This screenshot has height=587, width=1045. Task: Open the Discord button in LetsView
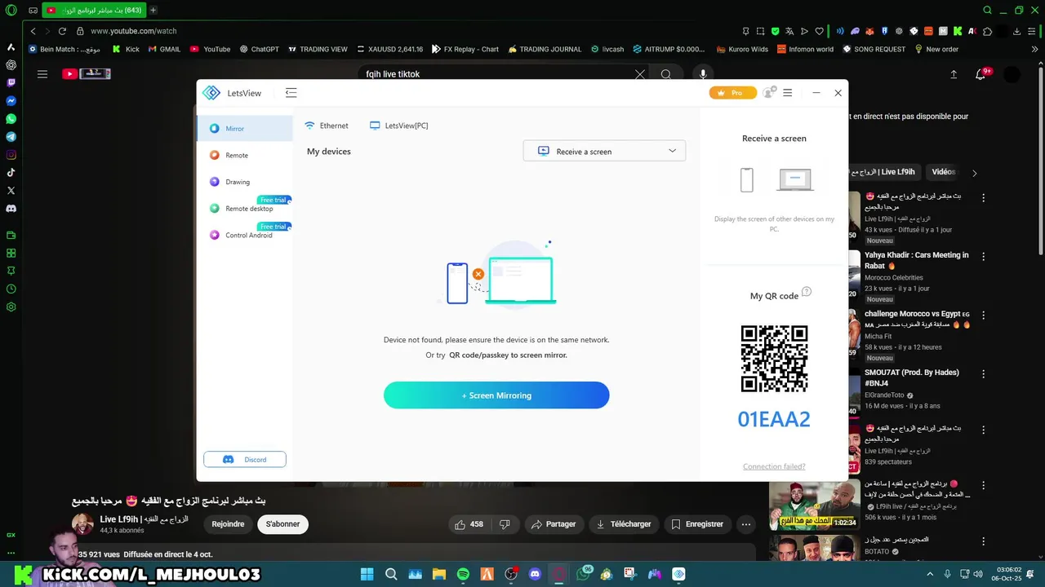245,460
